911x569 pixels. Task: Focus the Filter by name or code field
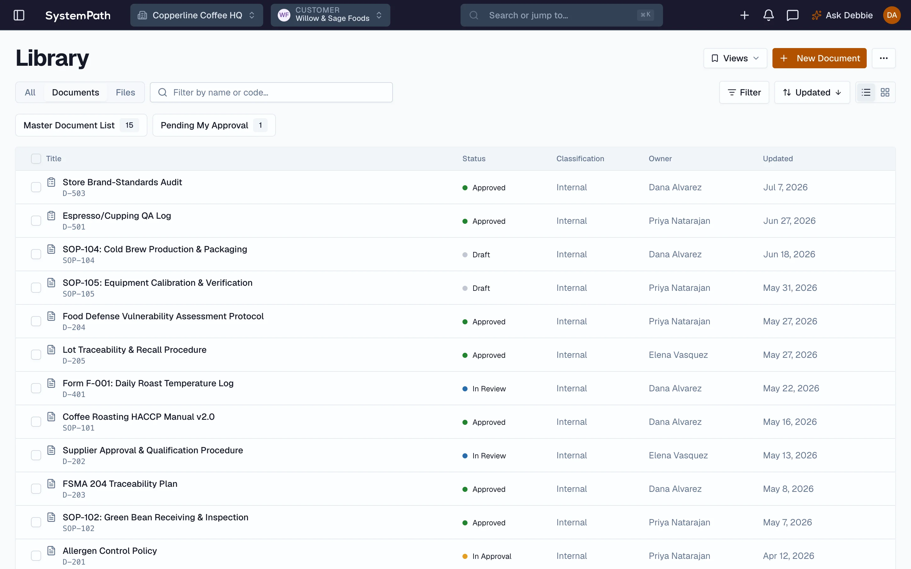tap(271, 92)
